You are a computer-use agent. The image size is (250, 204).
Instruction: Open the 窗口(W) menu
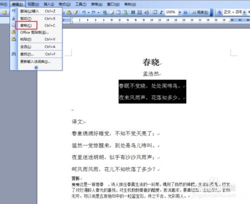[x=113, y=4]
